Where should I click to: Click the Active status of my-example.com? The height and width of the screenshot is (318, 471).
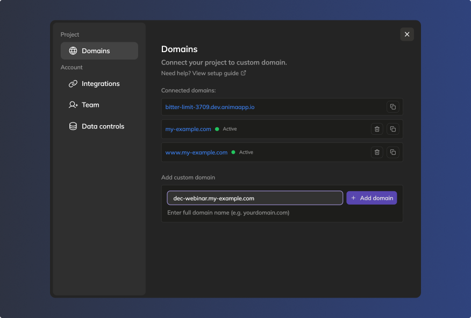coord(226,129)
